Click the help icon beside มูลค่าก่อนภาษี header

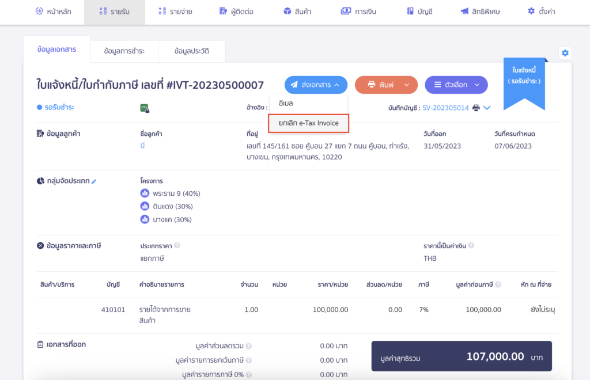[x=498, y=284]
